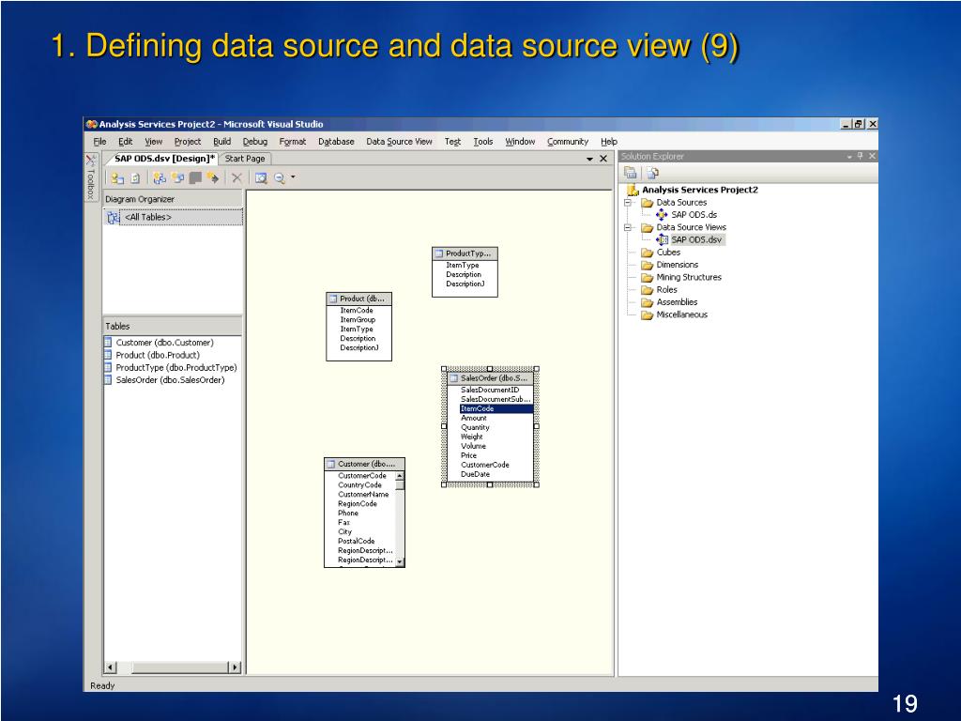Select the DescriptionJ column in ProductType table
961x721 pixels.
pyautogui.click(x=465, y=284)
